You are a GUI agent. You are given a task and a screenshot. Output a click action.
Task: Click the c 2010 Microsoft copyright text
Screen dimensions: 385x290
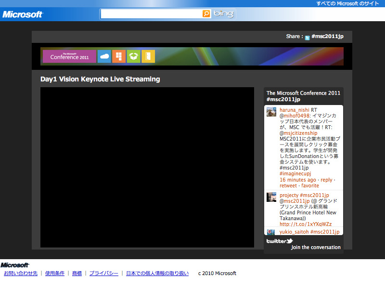(x=218, y=273)
